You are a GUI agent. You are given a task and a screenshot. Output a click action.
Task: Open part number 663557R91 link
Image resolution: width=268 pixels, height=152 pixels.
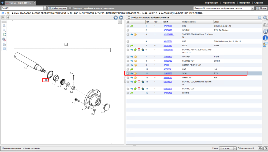pos(168,50)
